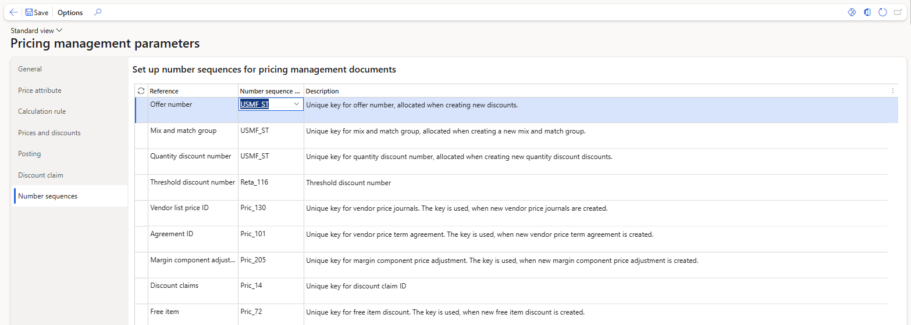Click the Reta_116 sequence code

254,182
